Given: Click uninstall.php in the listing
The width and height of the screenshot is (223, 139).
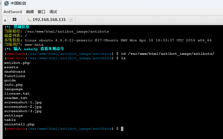Looking at the screenshot, I should point(19,124).
